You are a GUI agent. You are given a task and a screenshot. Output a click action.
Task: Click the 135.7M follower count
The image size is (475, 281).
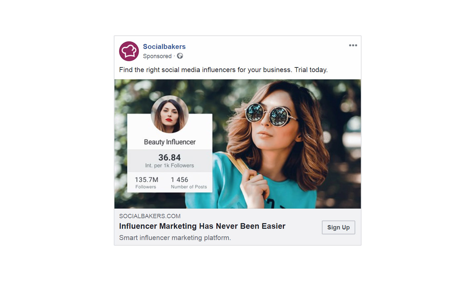click(x=147, y=180)
